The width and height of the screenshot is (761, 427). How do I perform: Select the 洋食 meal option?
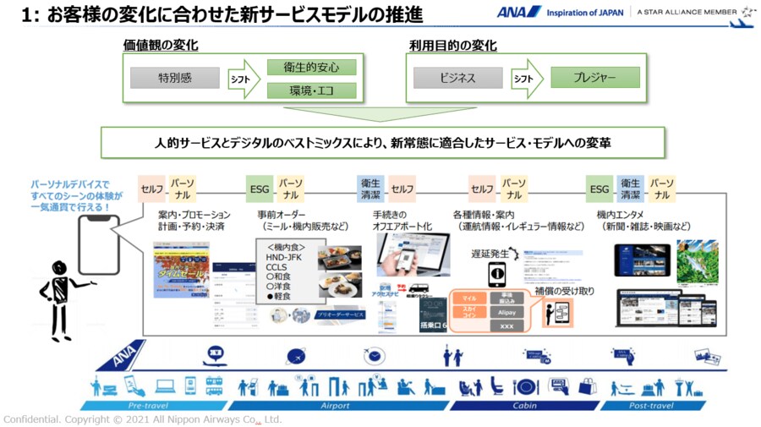click(x=279, y=285)
